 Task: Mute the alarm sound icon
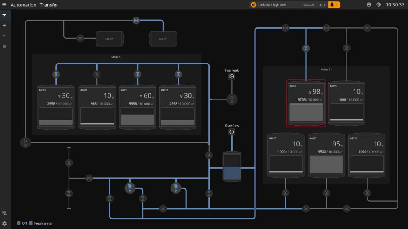pyautogui.click(x=253, y=5)
